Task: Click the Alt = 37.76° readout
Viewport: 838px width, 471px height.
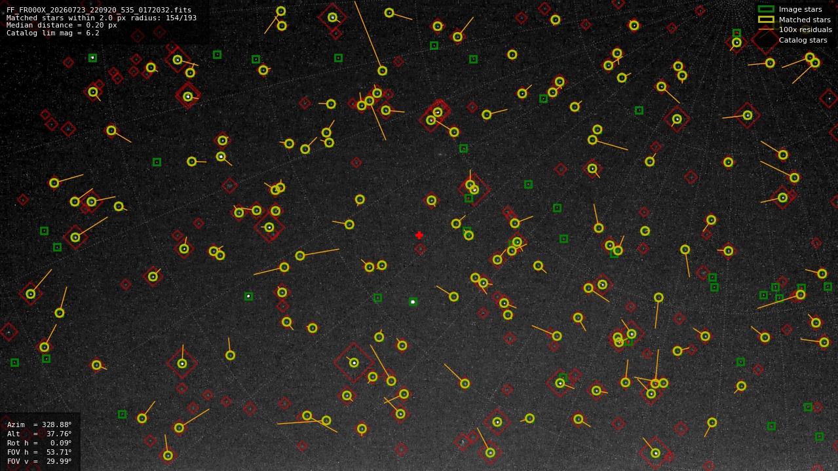Action: pos(39,434)
